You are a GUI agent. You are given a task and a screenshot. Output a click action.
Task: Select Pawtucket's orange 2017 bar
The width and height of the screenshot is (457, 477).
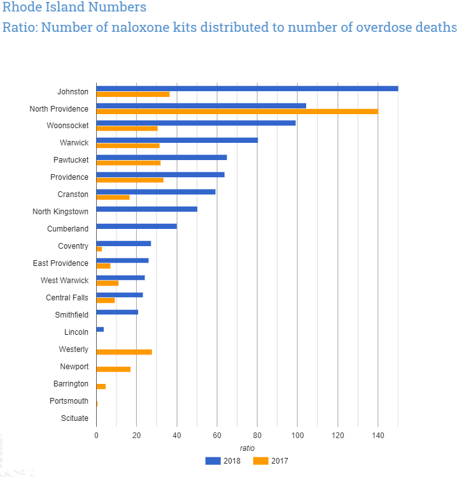click(129, 163)
